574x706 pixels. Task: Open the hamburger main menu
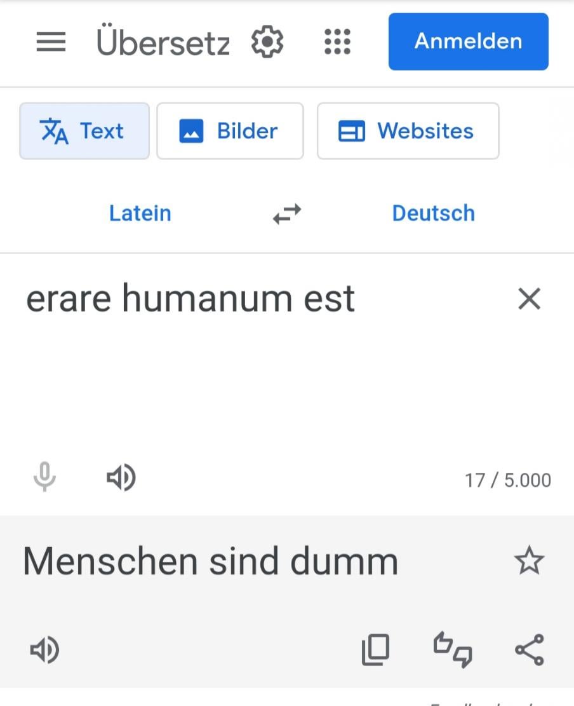[x=51, y=42]
